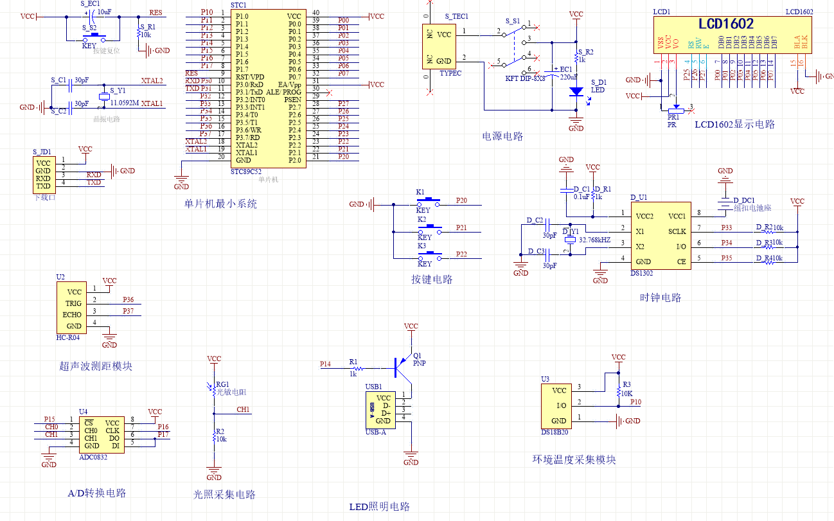This screenshot has width=834, height=521.
Task: Click the P20 net label beside key K1
Action: click(461, 201)
